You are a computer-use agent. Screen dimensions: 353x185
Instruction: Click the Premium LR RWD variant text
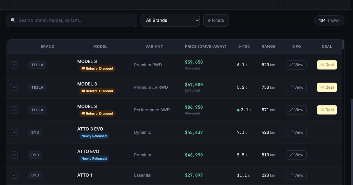point(151,87)
